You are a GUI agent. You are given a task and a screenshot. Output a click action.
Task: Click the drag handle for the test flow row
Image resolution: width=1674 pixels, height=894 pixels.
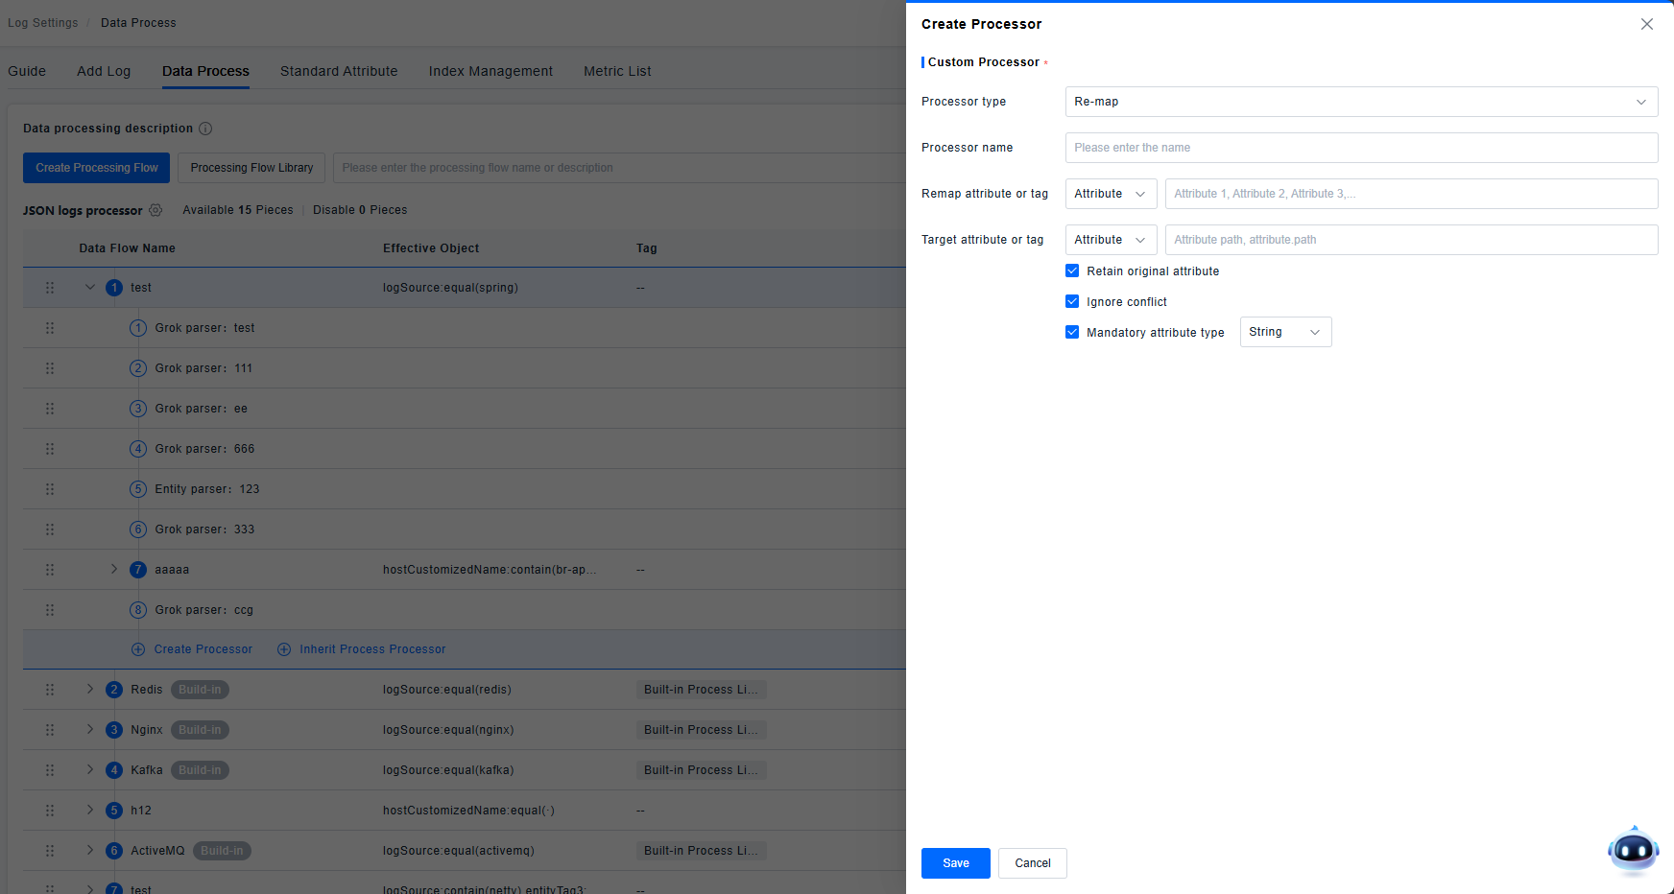[x=50, y=288]
